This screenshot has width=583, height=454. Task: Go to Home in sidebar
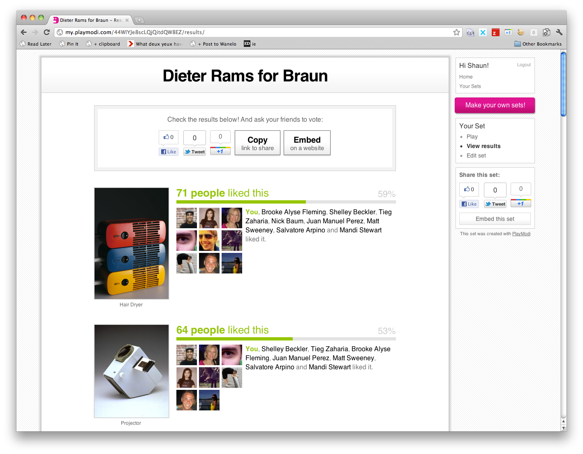(466, 77)
